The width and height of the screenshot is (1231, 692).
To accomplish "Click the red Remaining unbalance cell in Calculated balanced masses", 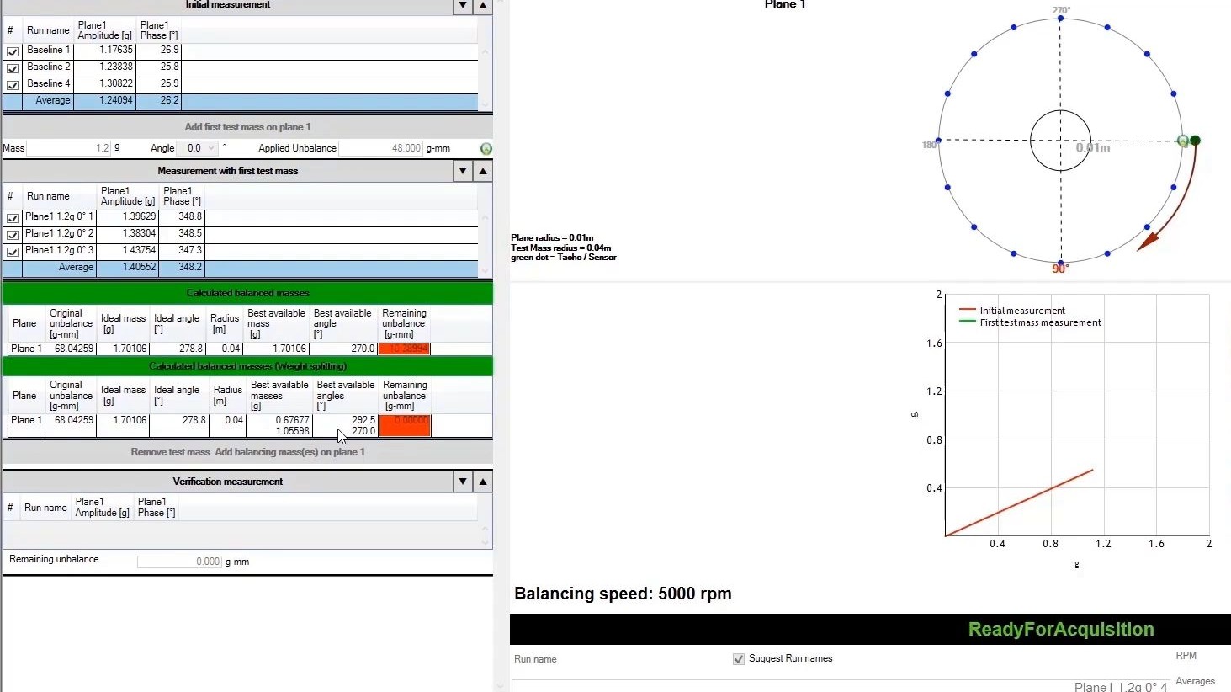I will 405,349.
